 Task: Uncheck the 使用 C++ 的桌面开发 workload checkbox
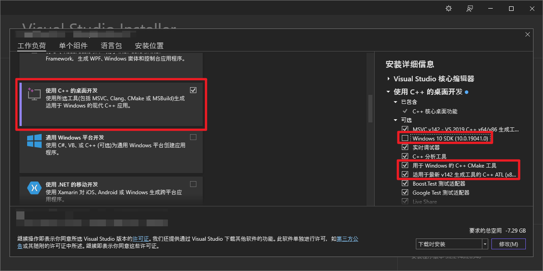(193, 90)
